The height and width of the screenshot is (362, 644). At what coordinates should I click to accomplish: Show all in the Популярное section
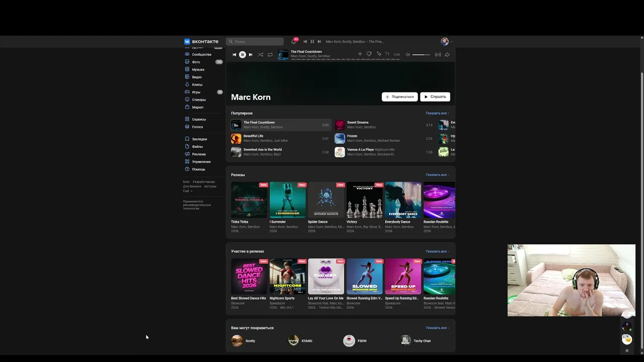pyautogui.click(x=437, y=113)
